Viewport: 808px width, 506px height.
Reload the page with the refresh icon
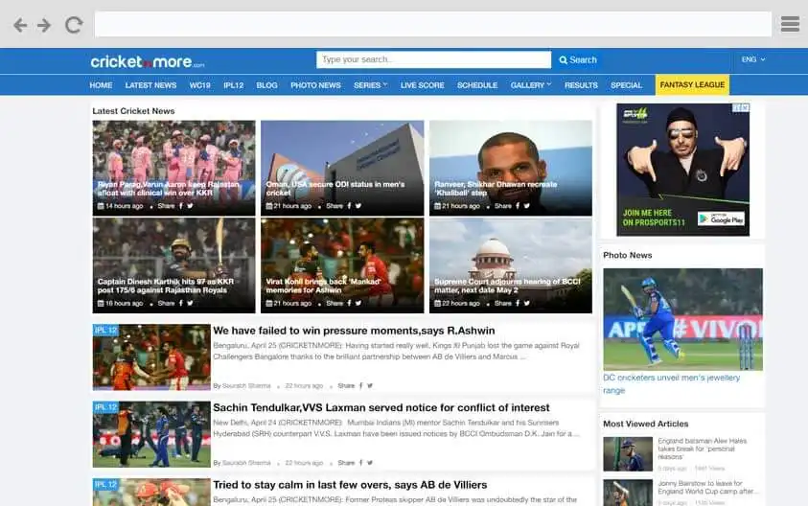pyautogui.click(x=74, y=25)
